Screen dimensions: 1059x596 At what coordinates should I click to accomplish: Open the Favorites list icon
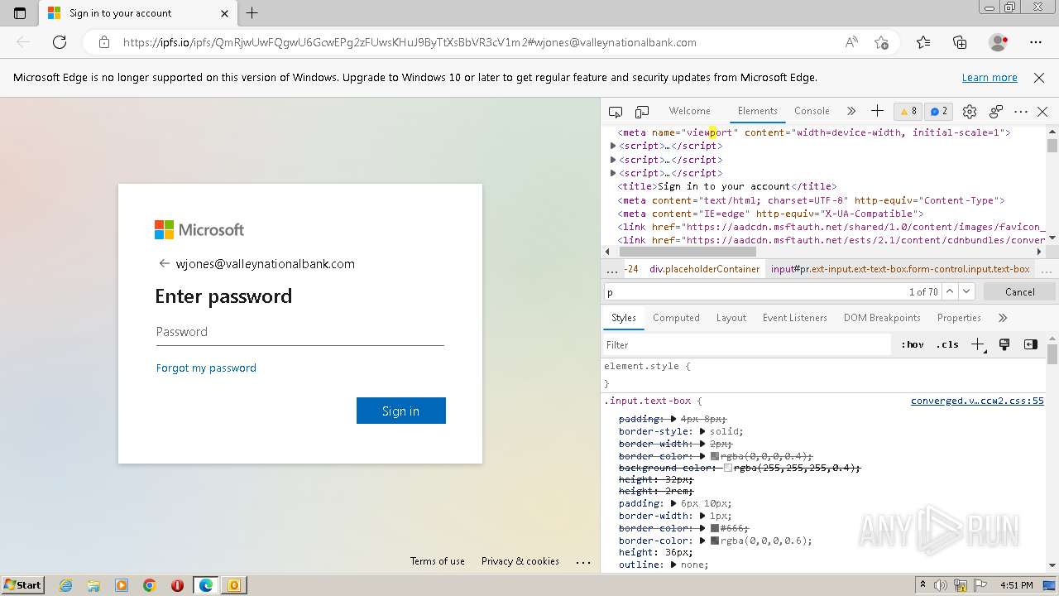pos(923,42)
